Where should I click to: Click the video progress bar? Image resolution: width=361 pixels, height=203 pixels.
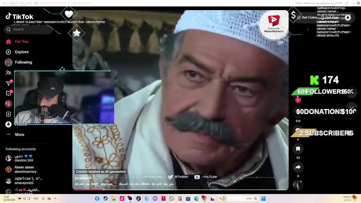click(x=180, y=189)
